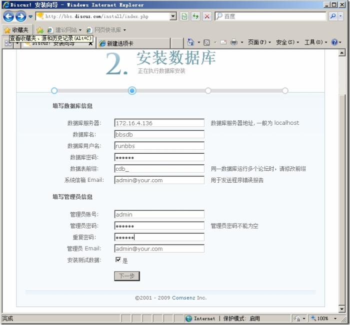Click the 管理员密码 password field
The height and width of the screenshot is (325, 350).
pyautogui.click(x=159, y=226)
